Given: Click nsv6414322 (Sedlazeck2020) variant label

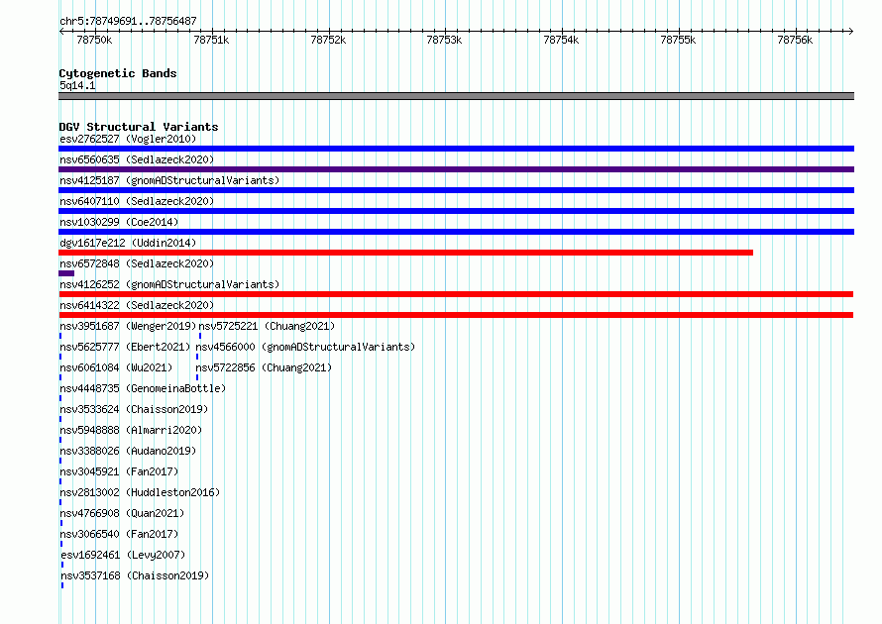Looking at the screenshot, I should tap(137, 305).
